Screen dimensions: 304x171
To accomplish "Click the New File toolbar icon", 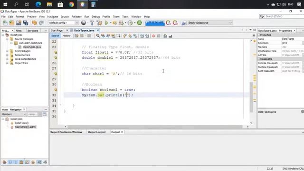I will coord(5,23).
